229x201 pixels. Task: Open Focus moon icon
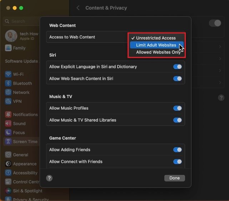[x=8, y=133]
